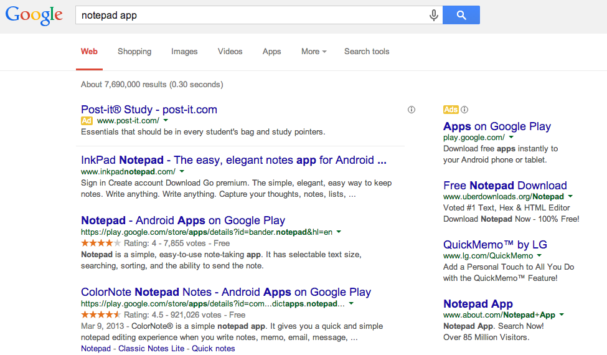Click info icon beside Post-it ad
Viewport: 607px width, 355px height.
[411, 110]
